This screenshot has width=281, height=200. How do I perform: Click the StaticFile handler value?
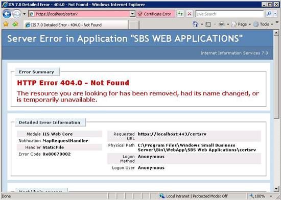[x=53, y=147]
